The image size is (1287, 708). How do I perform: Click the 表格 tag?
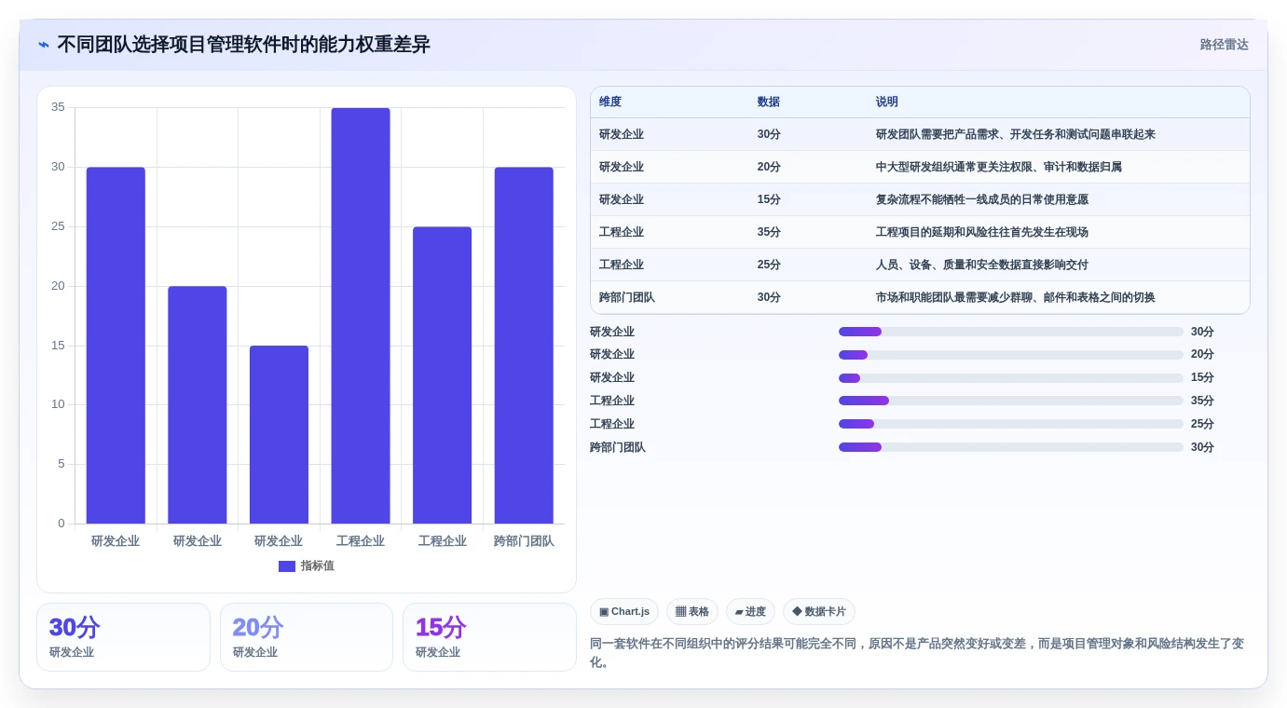pyautogui.click(x=692, y=612)
